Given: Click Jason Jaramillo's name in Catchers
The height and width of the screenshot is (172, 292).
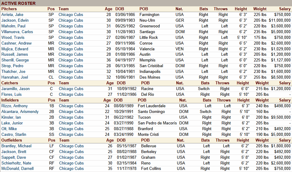Looking at the screenshot, I should [x=16, y=89].
